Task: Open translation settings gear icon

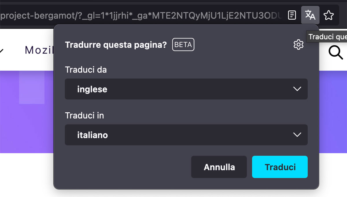Action: tap(298, 45)
